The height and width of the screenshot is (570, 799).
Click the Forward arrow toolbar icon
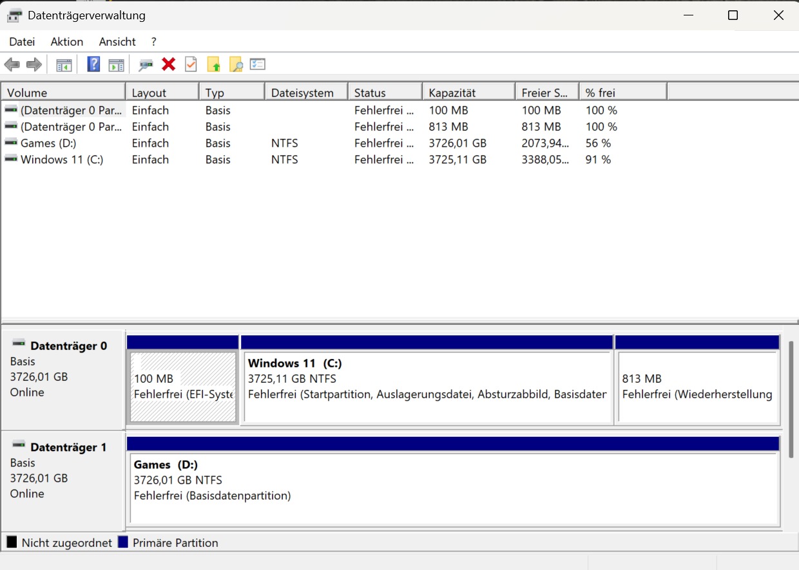[x=34, y=64]
